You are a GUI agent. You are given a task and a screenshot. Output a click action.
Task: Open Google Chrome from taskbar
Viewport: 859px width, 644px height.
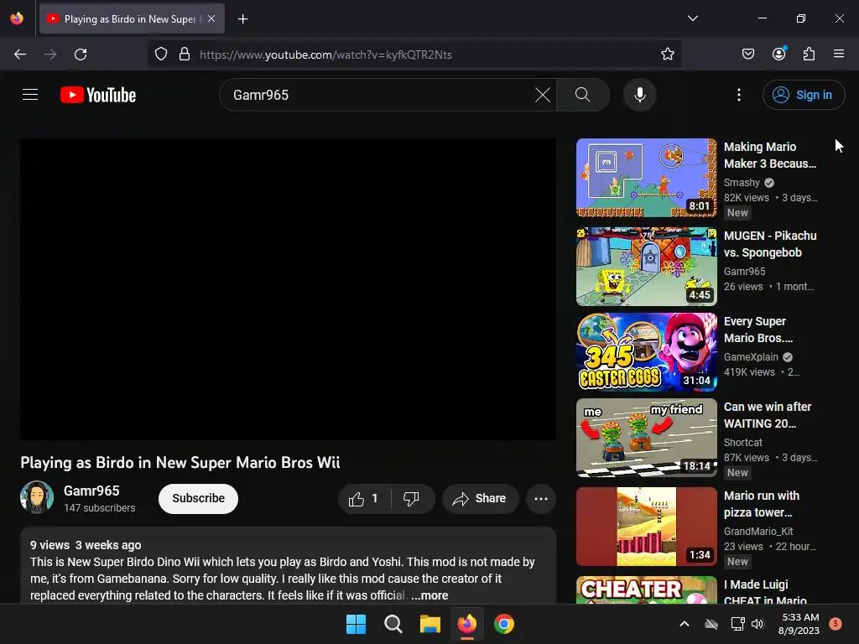coord(504,624)
